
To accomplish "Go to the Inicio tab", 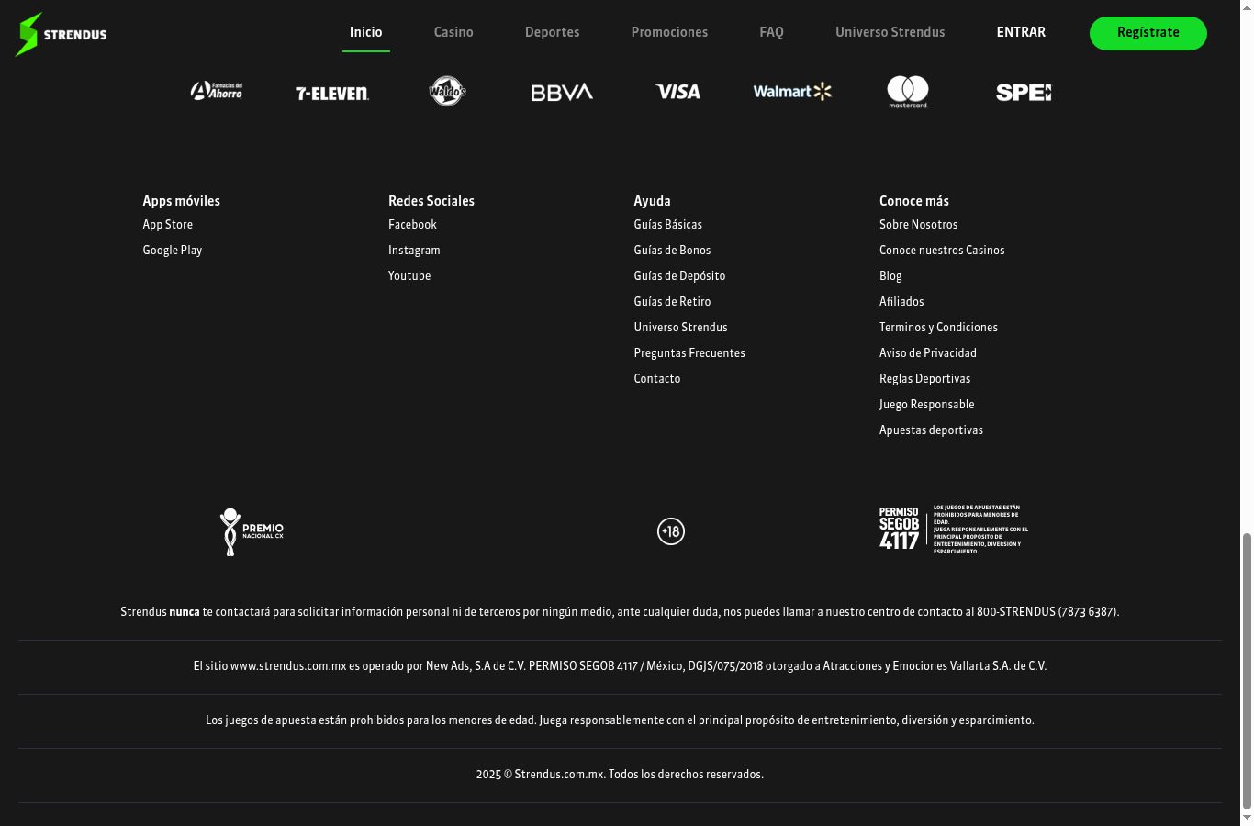I will [366, 32].
